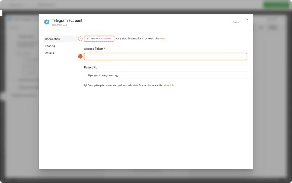Image resolution: width=292 pixels, height=183 pixels.
Task: Close the Telegram account dialog
Action: click(x=247, y=19)
